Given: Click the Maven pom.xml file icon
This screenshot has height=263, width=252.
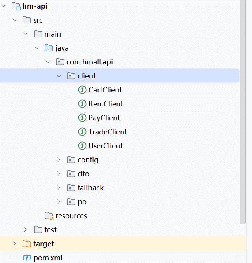Looking at the screenshot, I should point(26,258).
